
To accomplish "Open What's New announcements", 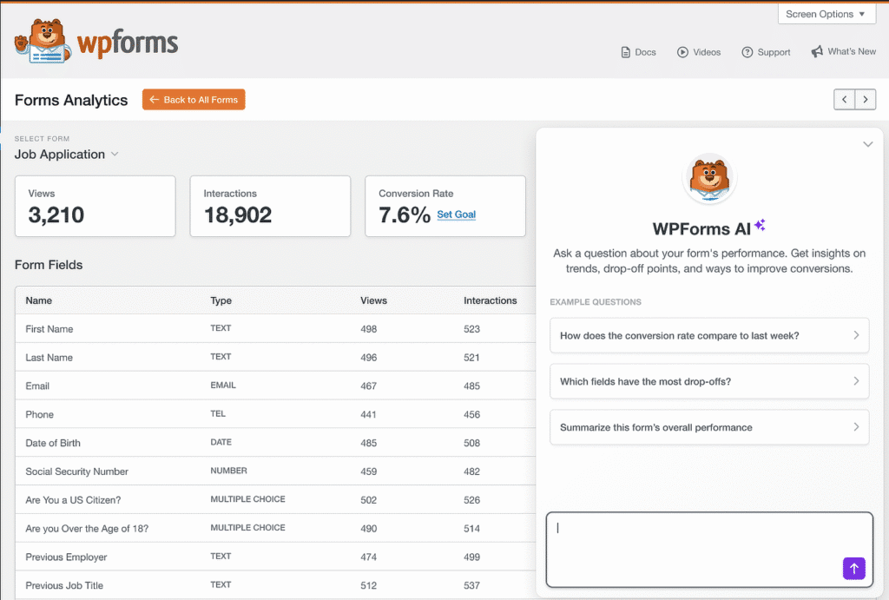I will pyautogui.click(x=843, y=51).
